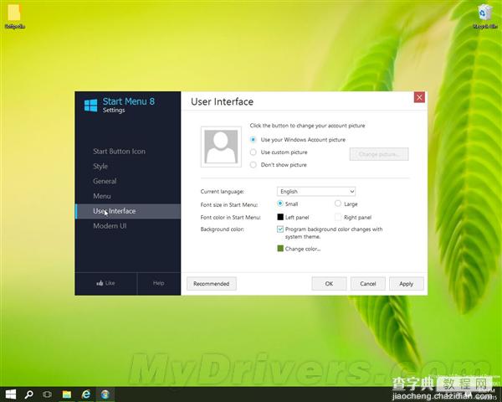Open Help in the sidebar footer

(x=158, y=283)
